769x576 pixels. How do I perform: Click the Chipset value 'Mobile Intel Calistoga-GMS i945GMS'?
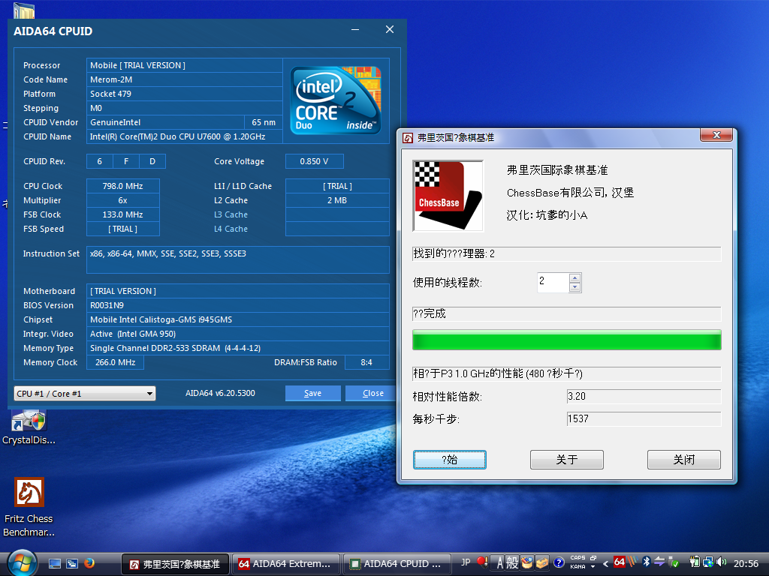(238, 319)
